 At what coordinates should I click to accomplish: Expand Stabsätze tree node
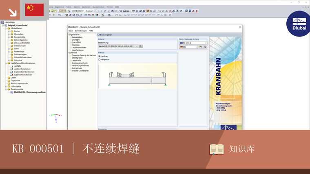click(9, 60)
